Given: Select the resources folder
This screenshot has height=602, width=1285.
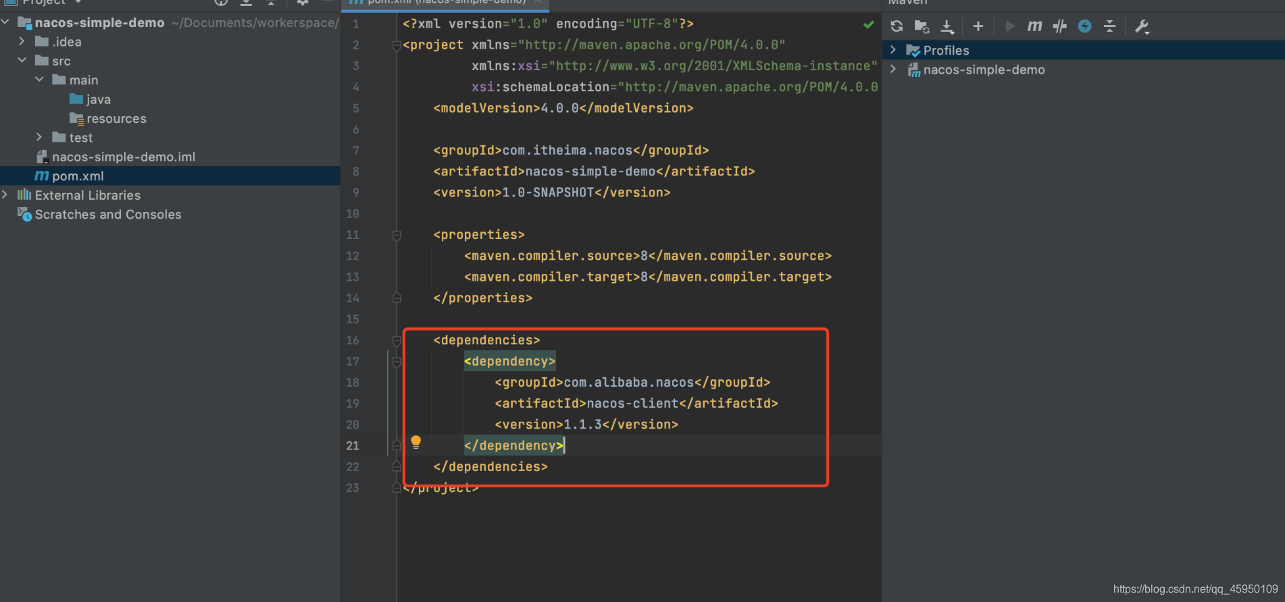Looking at the screenshot, I should 116,119.
